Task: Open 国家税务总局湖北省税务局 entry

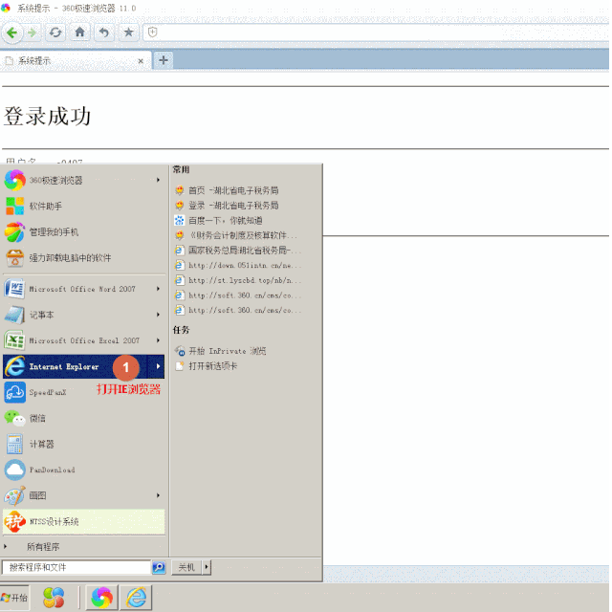Action: pyautogui.click(x=236, y=251)
